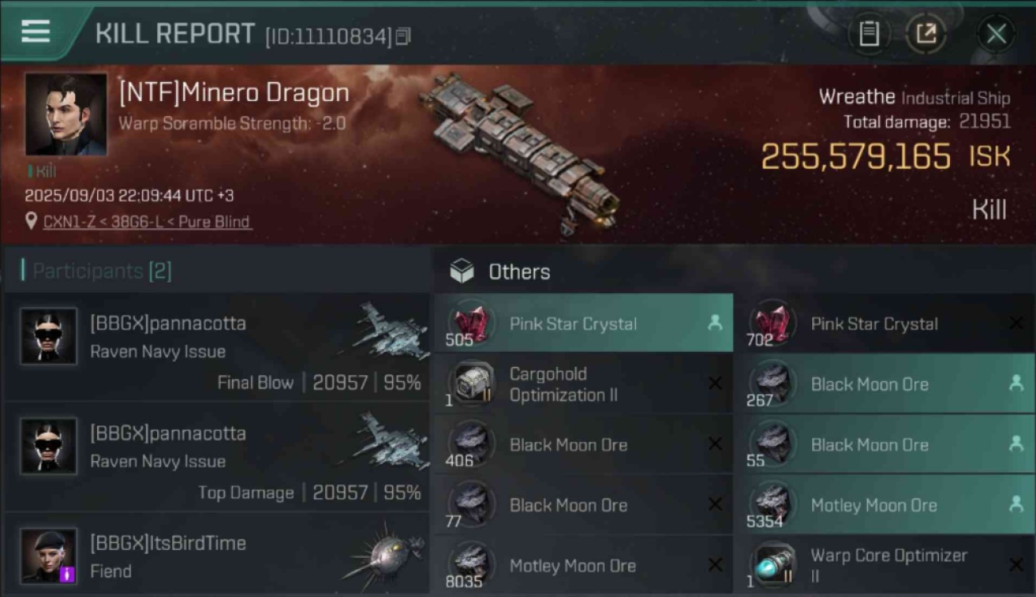Image resolution: width=1036 pixels, height=597 pixels.
Task: Click the Participants section header
Action: pos(96,271)
